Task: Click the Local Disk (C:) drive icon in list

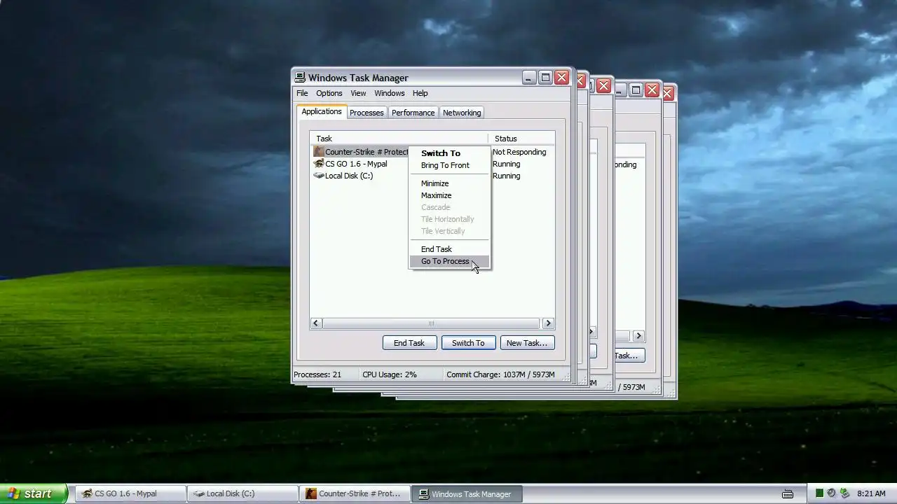Action: [319, 176]
